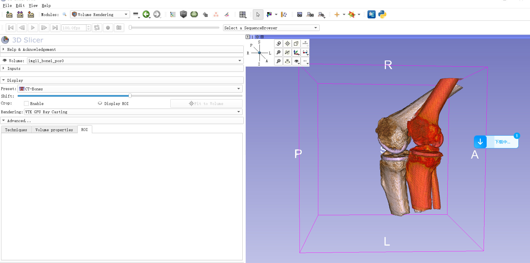This screenshot has width=530, height=263.
Task: Click the SAVE scene icon
Action: pyautogui.click(x=31, y=14)
